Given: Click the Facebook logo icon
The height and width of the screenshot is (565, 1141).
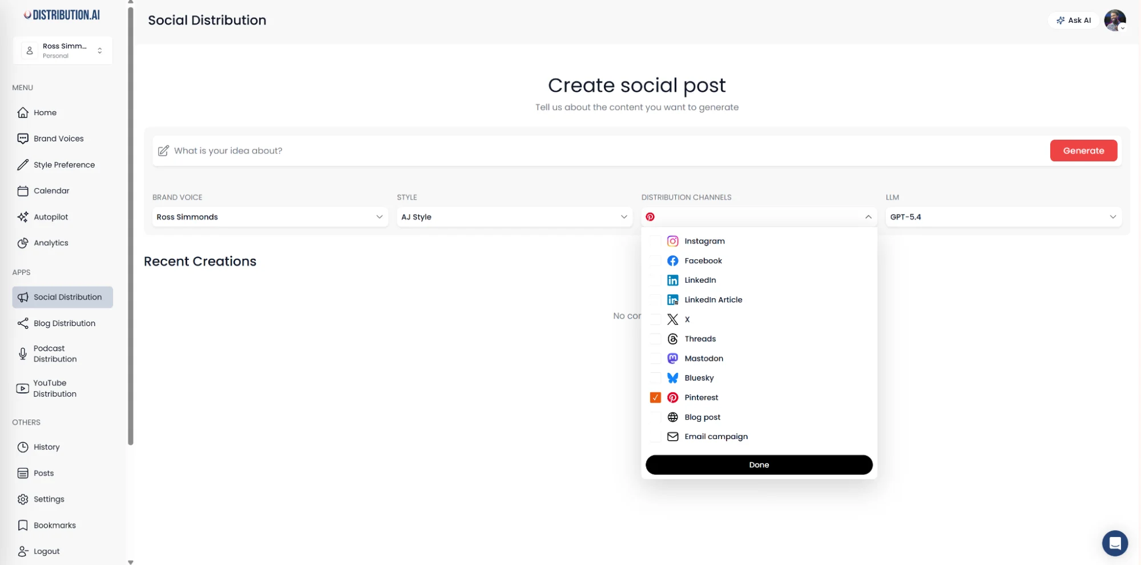Looking at the screenshot, I should point(672,261).
